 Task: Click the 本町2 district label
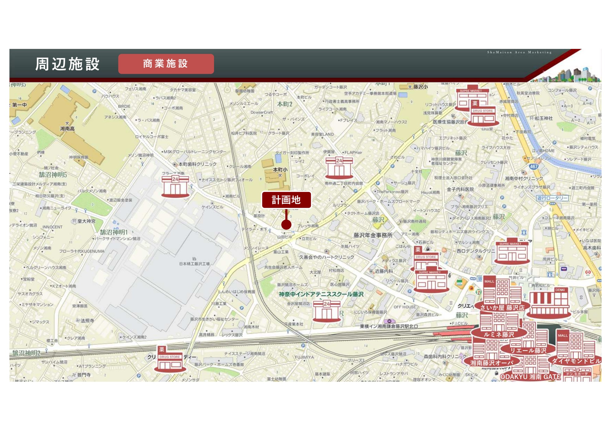285,104
